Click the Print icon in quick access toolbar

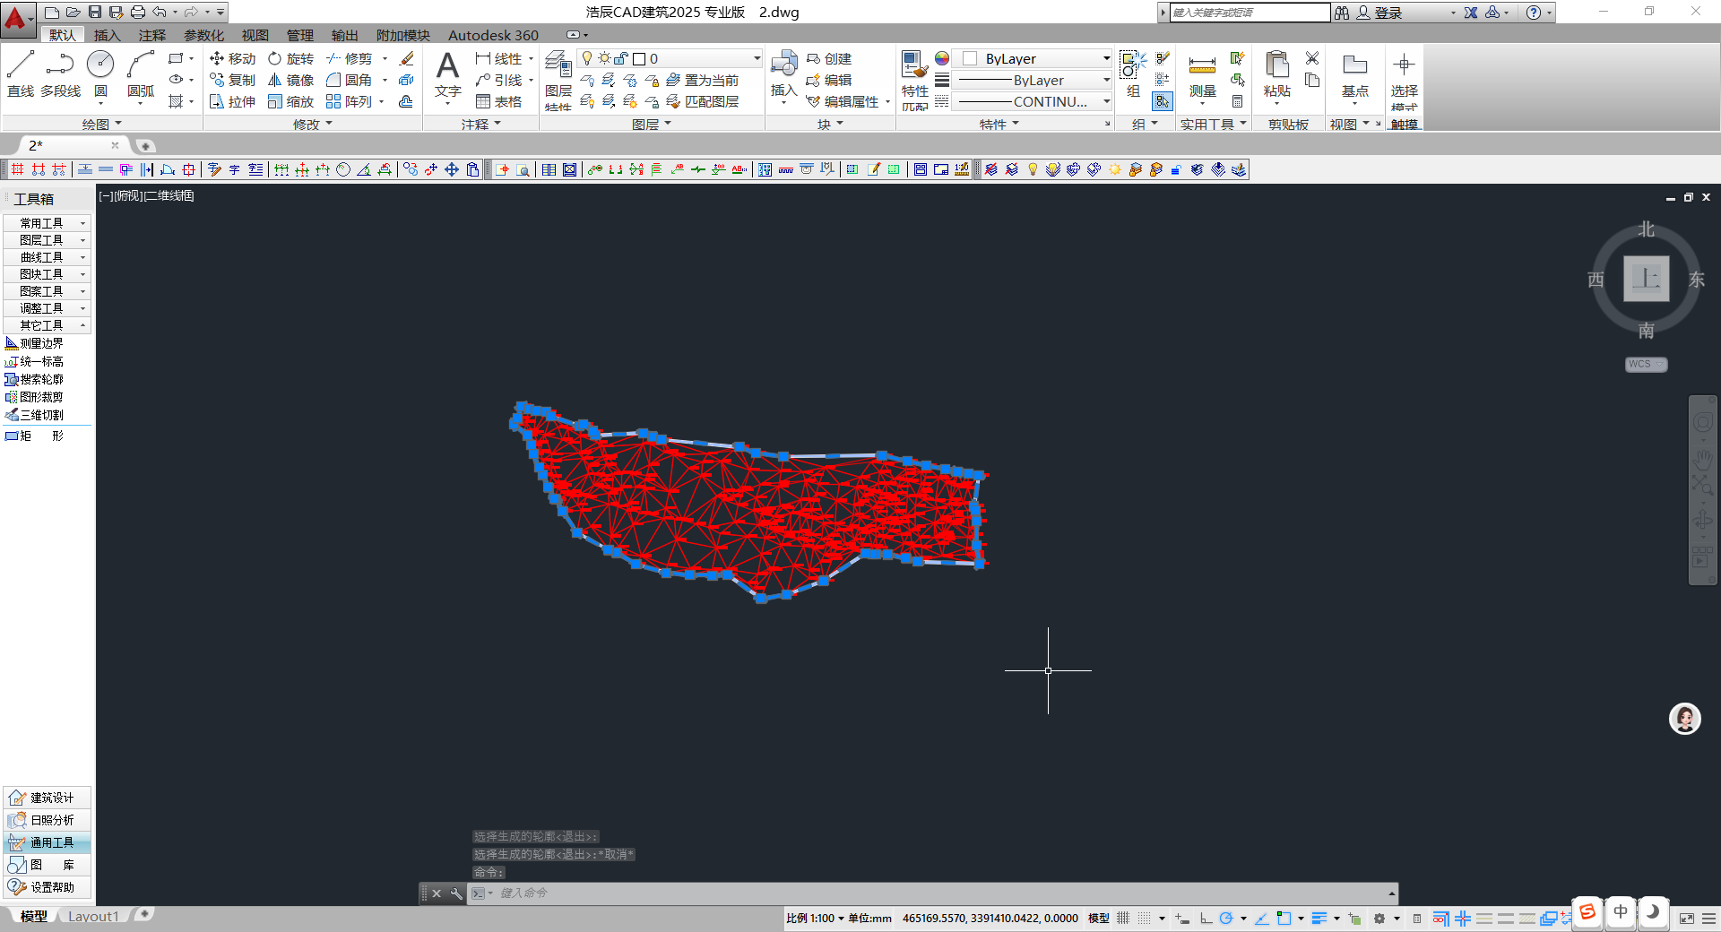click(138, 12)
